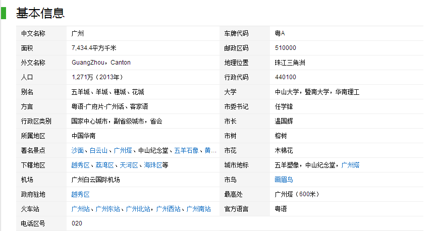Screen dimensions: 438x231
Task: Open 越秀区 link in 下辖地区 row
Action: click(x=80, y=165)
